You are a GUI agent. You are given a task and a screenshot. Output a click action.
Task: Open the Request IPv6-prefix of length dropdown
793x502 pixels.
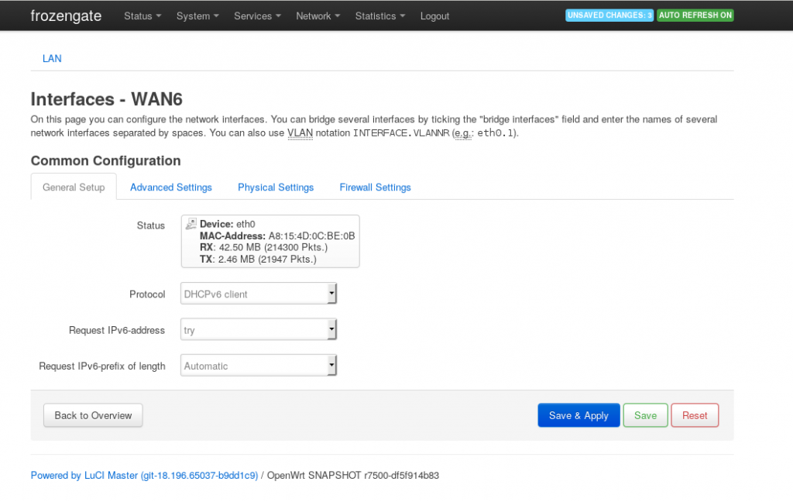[x=259, y=366]
